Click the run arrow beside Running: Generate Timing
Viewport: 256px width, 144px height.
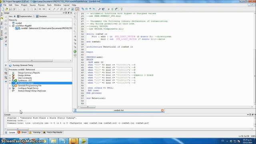coord(6,65)
